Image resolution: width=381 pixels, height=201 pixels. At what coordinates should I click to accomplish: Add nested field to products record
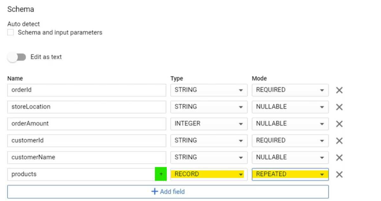tap(161, 174)
